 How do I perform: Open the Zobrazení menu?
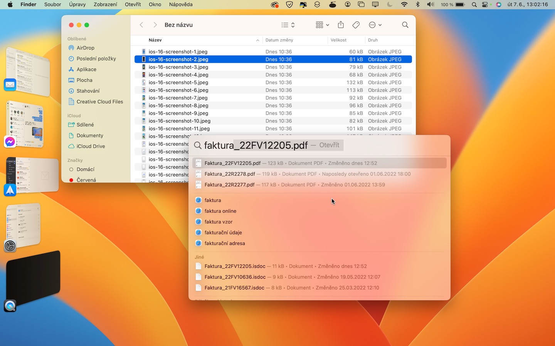click(105, 5)
